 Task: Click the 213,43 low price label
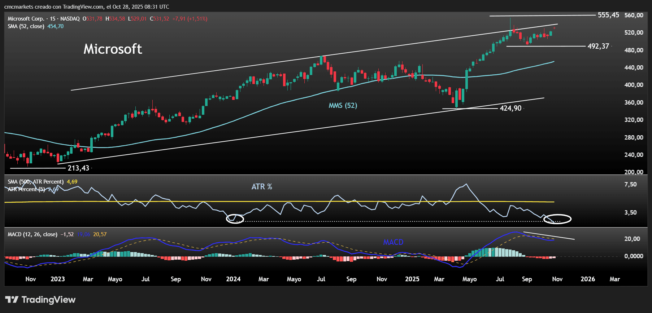78,168
